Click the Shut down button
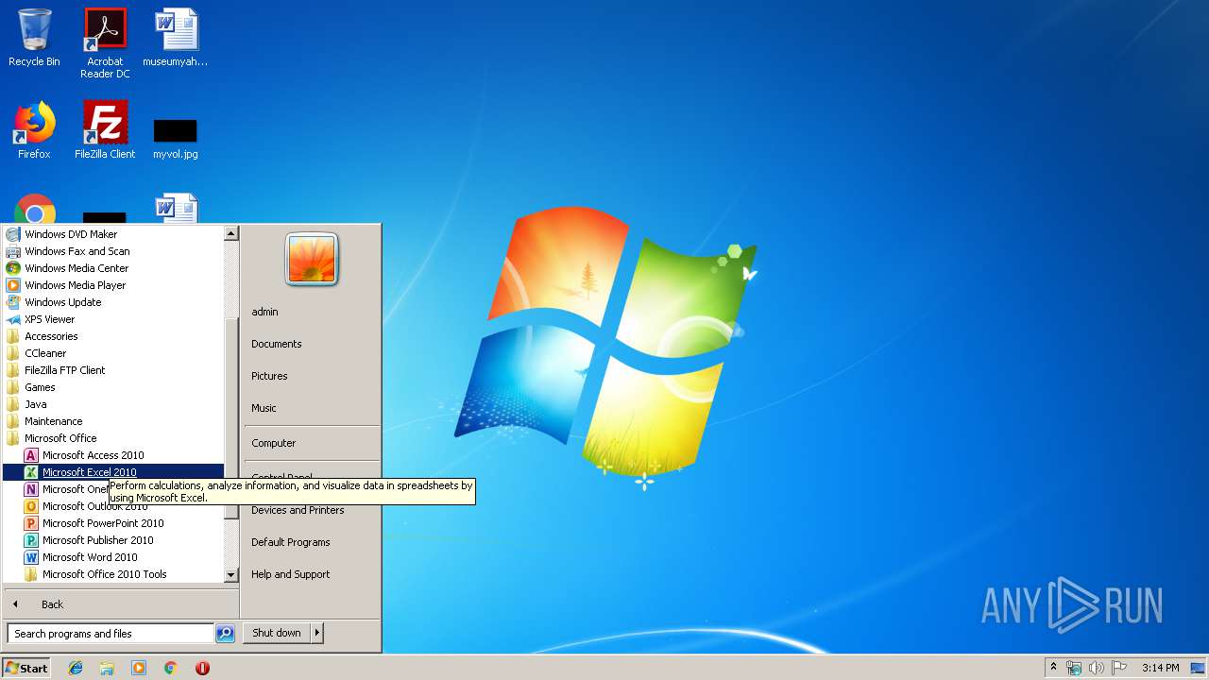1209x680 pixels. point(277,633)
